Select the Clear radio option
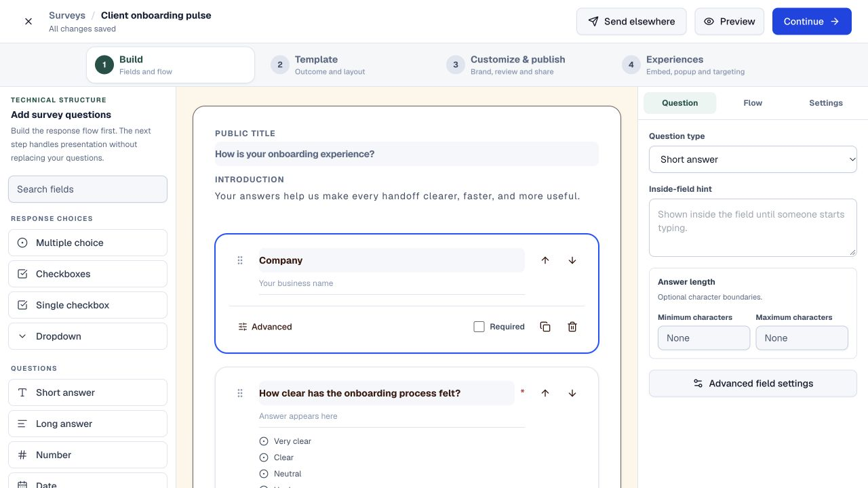 [264, 457]
